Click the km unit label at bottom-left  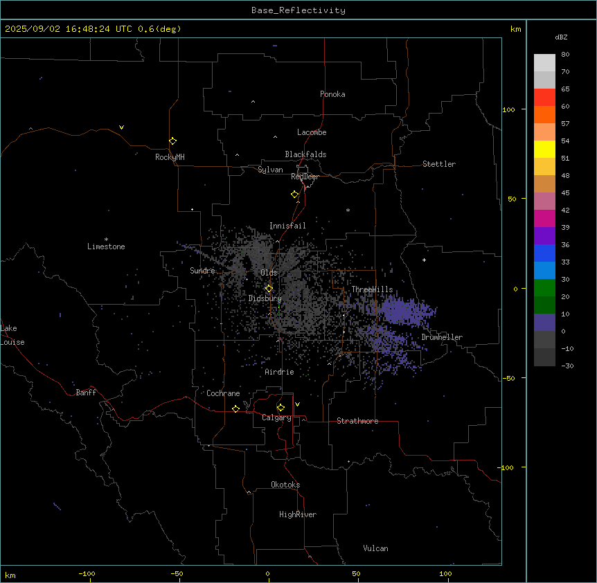point(10,575)
